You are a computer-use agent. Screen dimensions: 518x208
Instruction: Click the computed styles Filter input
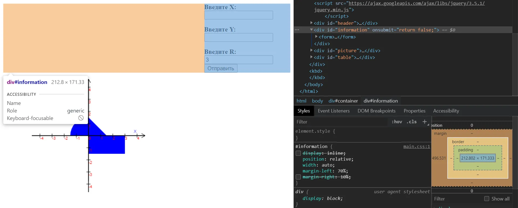(457, 199)
